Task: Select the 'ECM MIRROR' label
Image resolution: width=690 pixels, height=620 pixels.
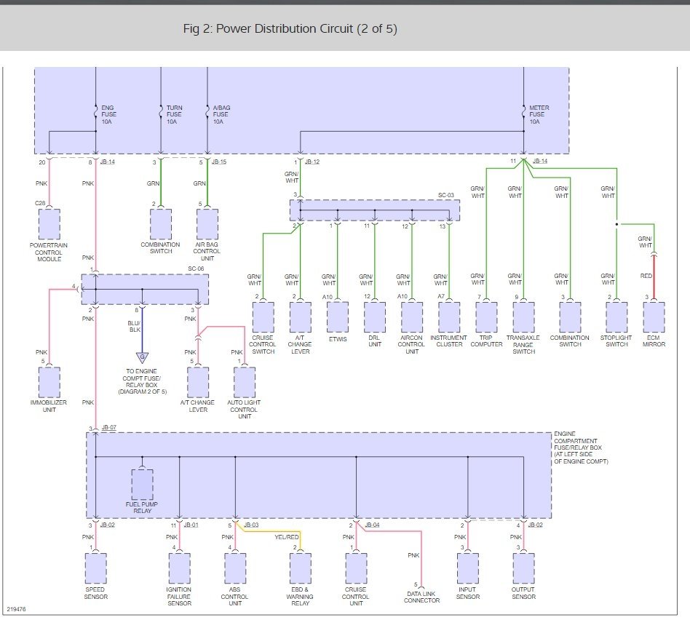Action: click(654, 341)
